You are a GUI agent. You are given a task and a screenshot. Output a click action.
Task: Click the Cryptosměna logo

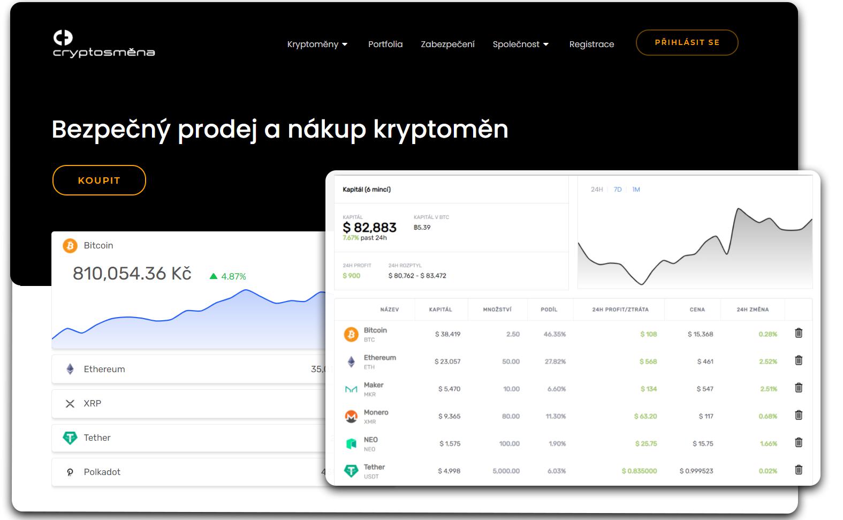click(104, 43)
